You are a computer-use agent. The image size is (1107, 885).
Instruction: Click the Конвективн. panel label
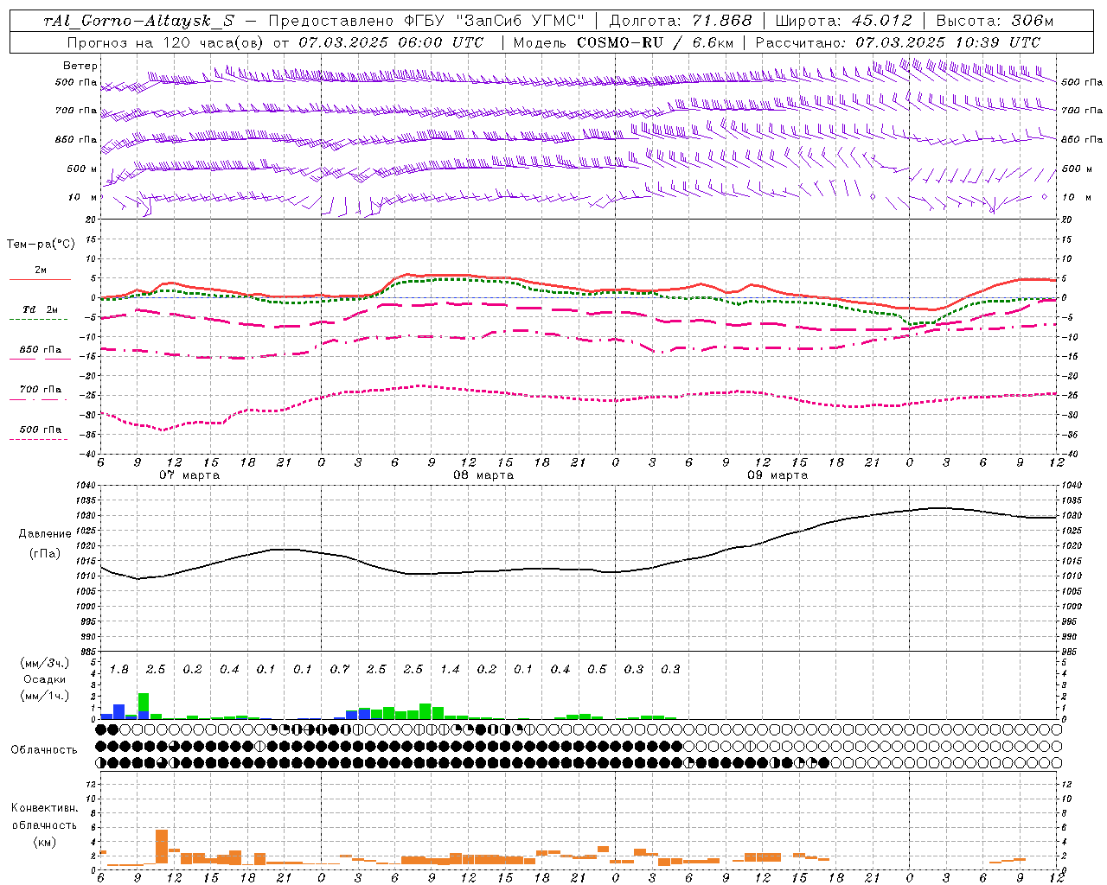44,808
